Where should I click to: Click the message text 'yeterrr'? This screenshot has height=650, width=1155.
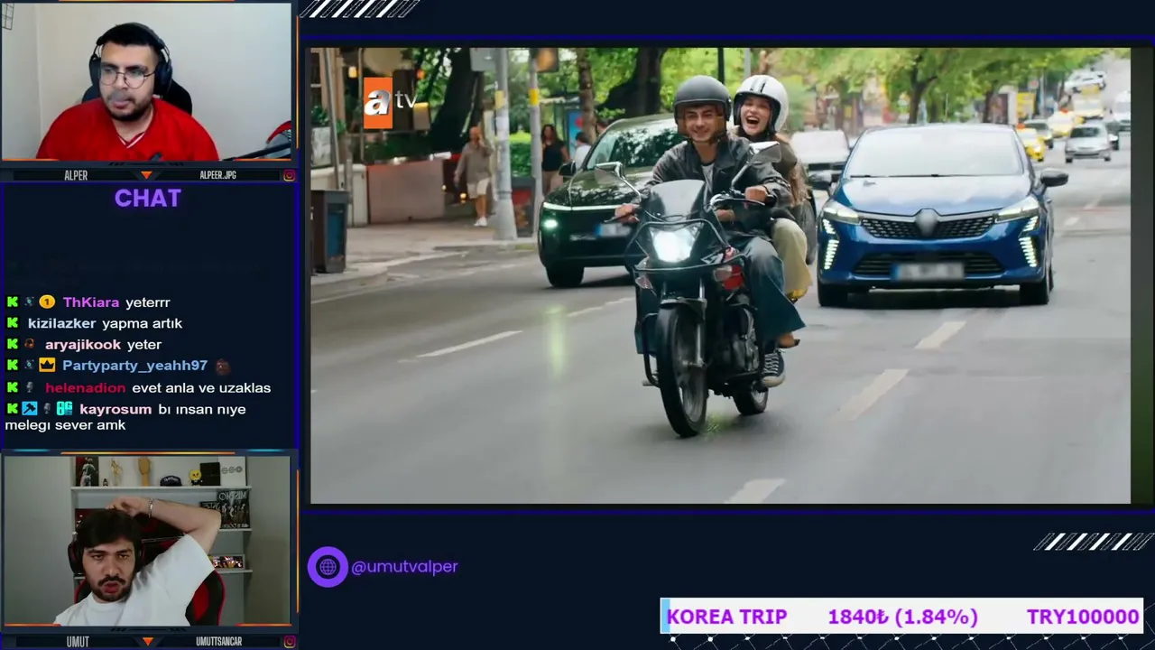[147, 302]
